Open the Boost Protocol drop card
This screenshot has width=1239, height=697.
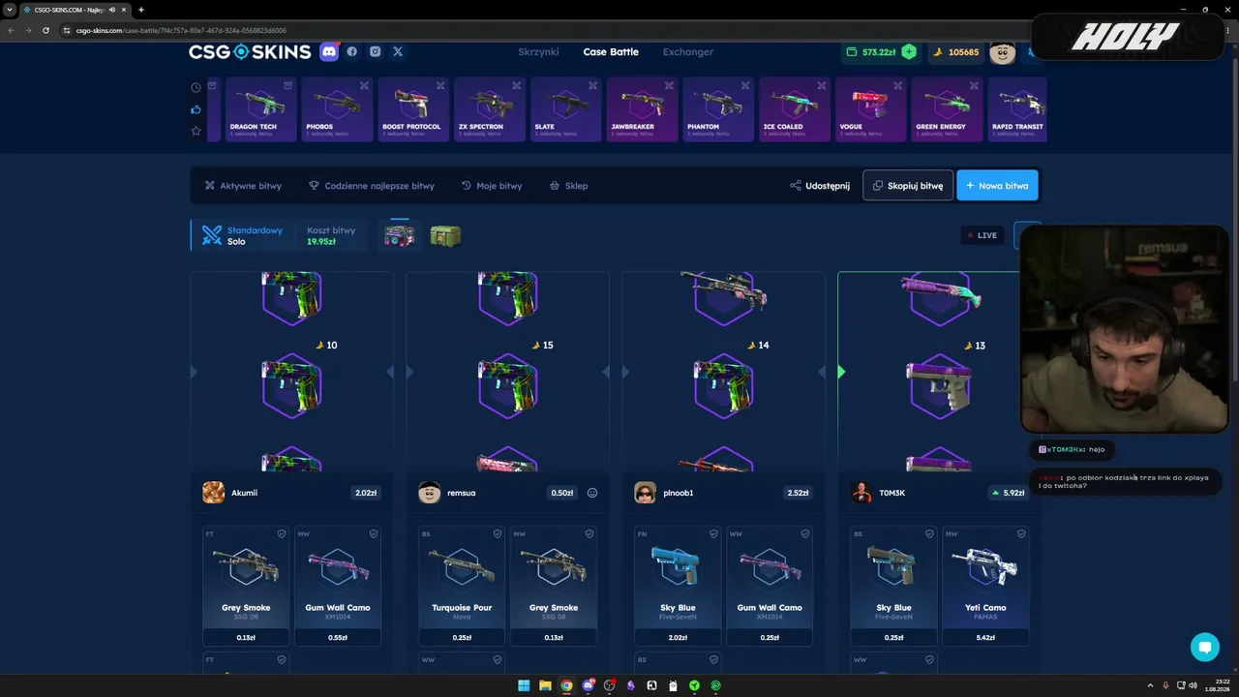coord(413,109)
